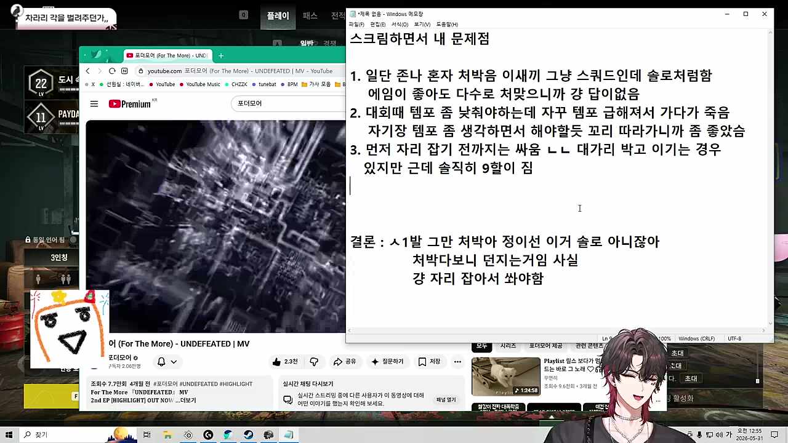Open Notepad icon on taskbar
This screenshot has width=788, height=443.
(289, 435)
